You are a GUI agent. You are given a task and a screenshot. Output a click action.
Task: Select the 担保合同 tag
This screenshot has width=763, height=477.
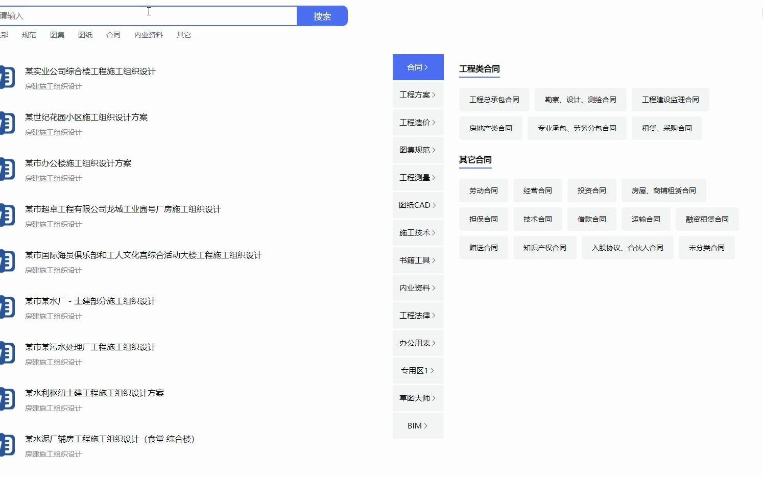(484, 219)
